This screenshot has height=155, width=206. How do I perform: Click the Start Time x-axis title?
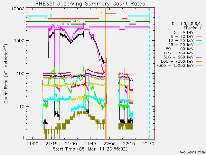tap(90, 149)
